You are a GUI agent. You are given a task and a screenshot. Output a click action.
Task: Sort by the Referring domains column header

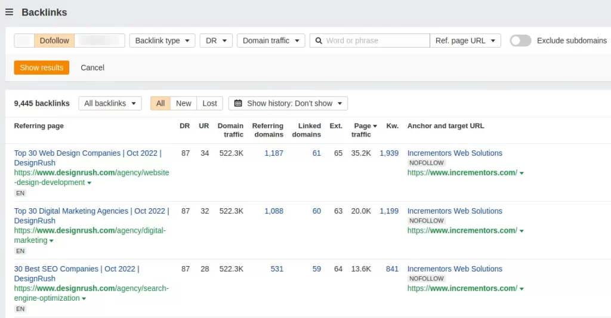coord(268,130)
